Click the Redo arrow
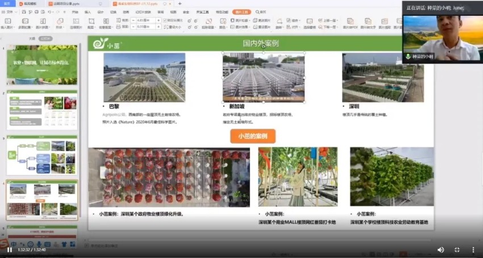 click(x=57, y=12)
